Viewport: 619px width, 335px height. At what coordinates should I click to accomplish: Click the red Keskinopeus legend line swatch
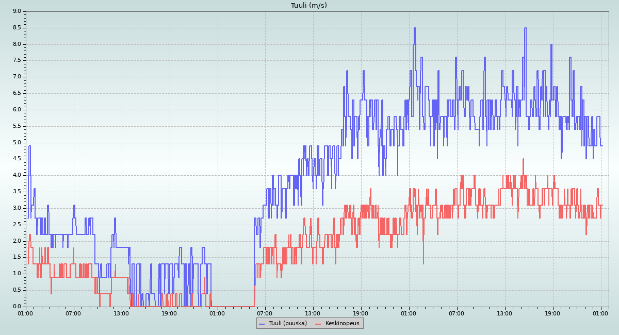click(x=318, y=323)
